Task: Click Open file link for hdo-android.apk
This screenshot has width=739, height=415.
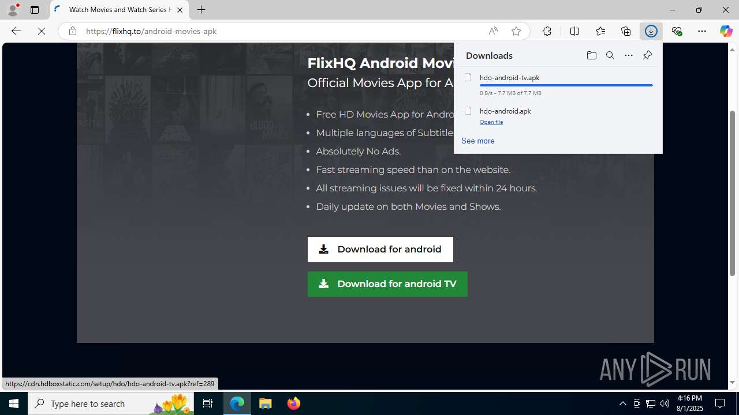Action: 491,122
